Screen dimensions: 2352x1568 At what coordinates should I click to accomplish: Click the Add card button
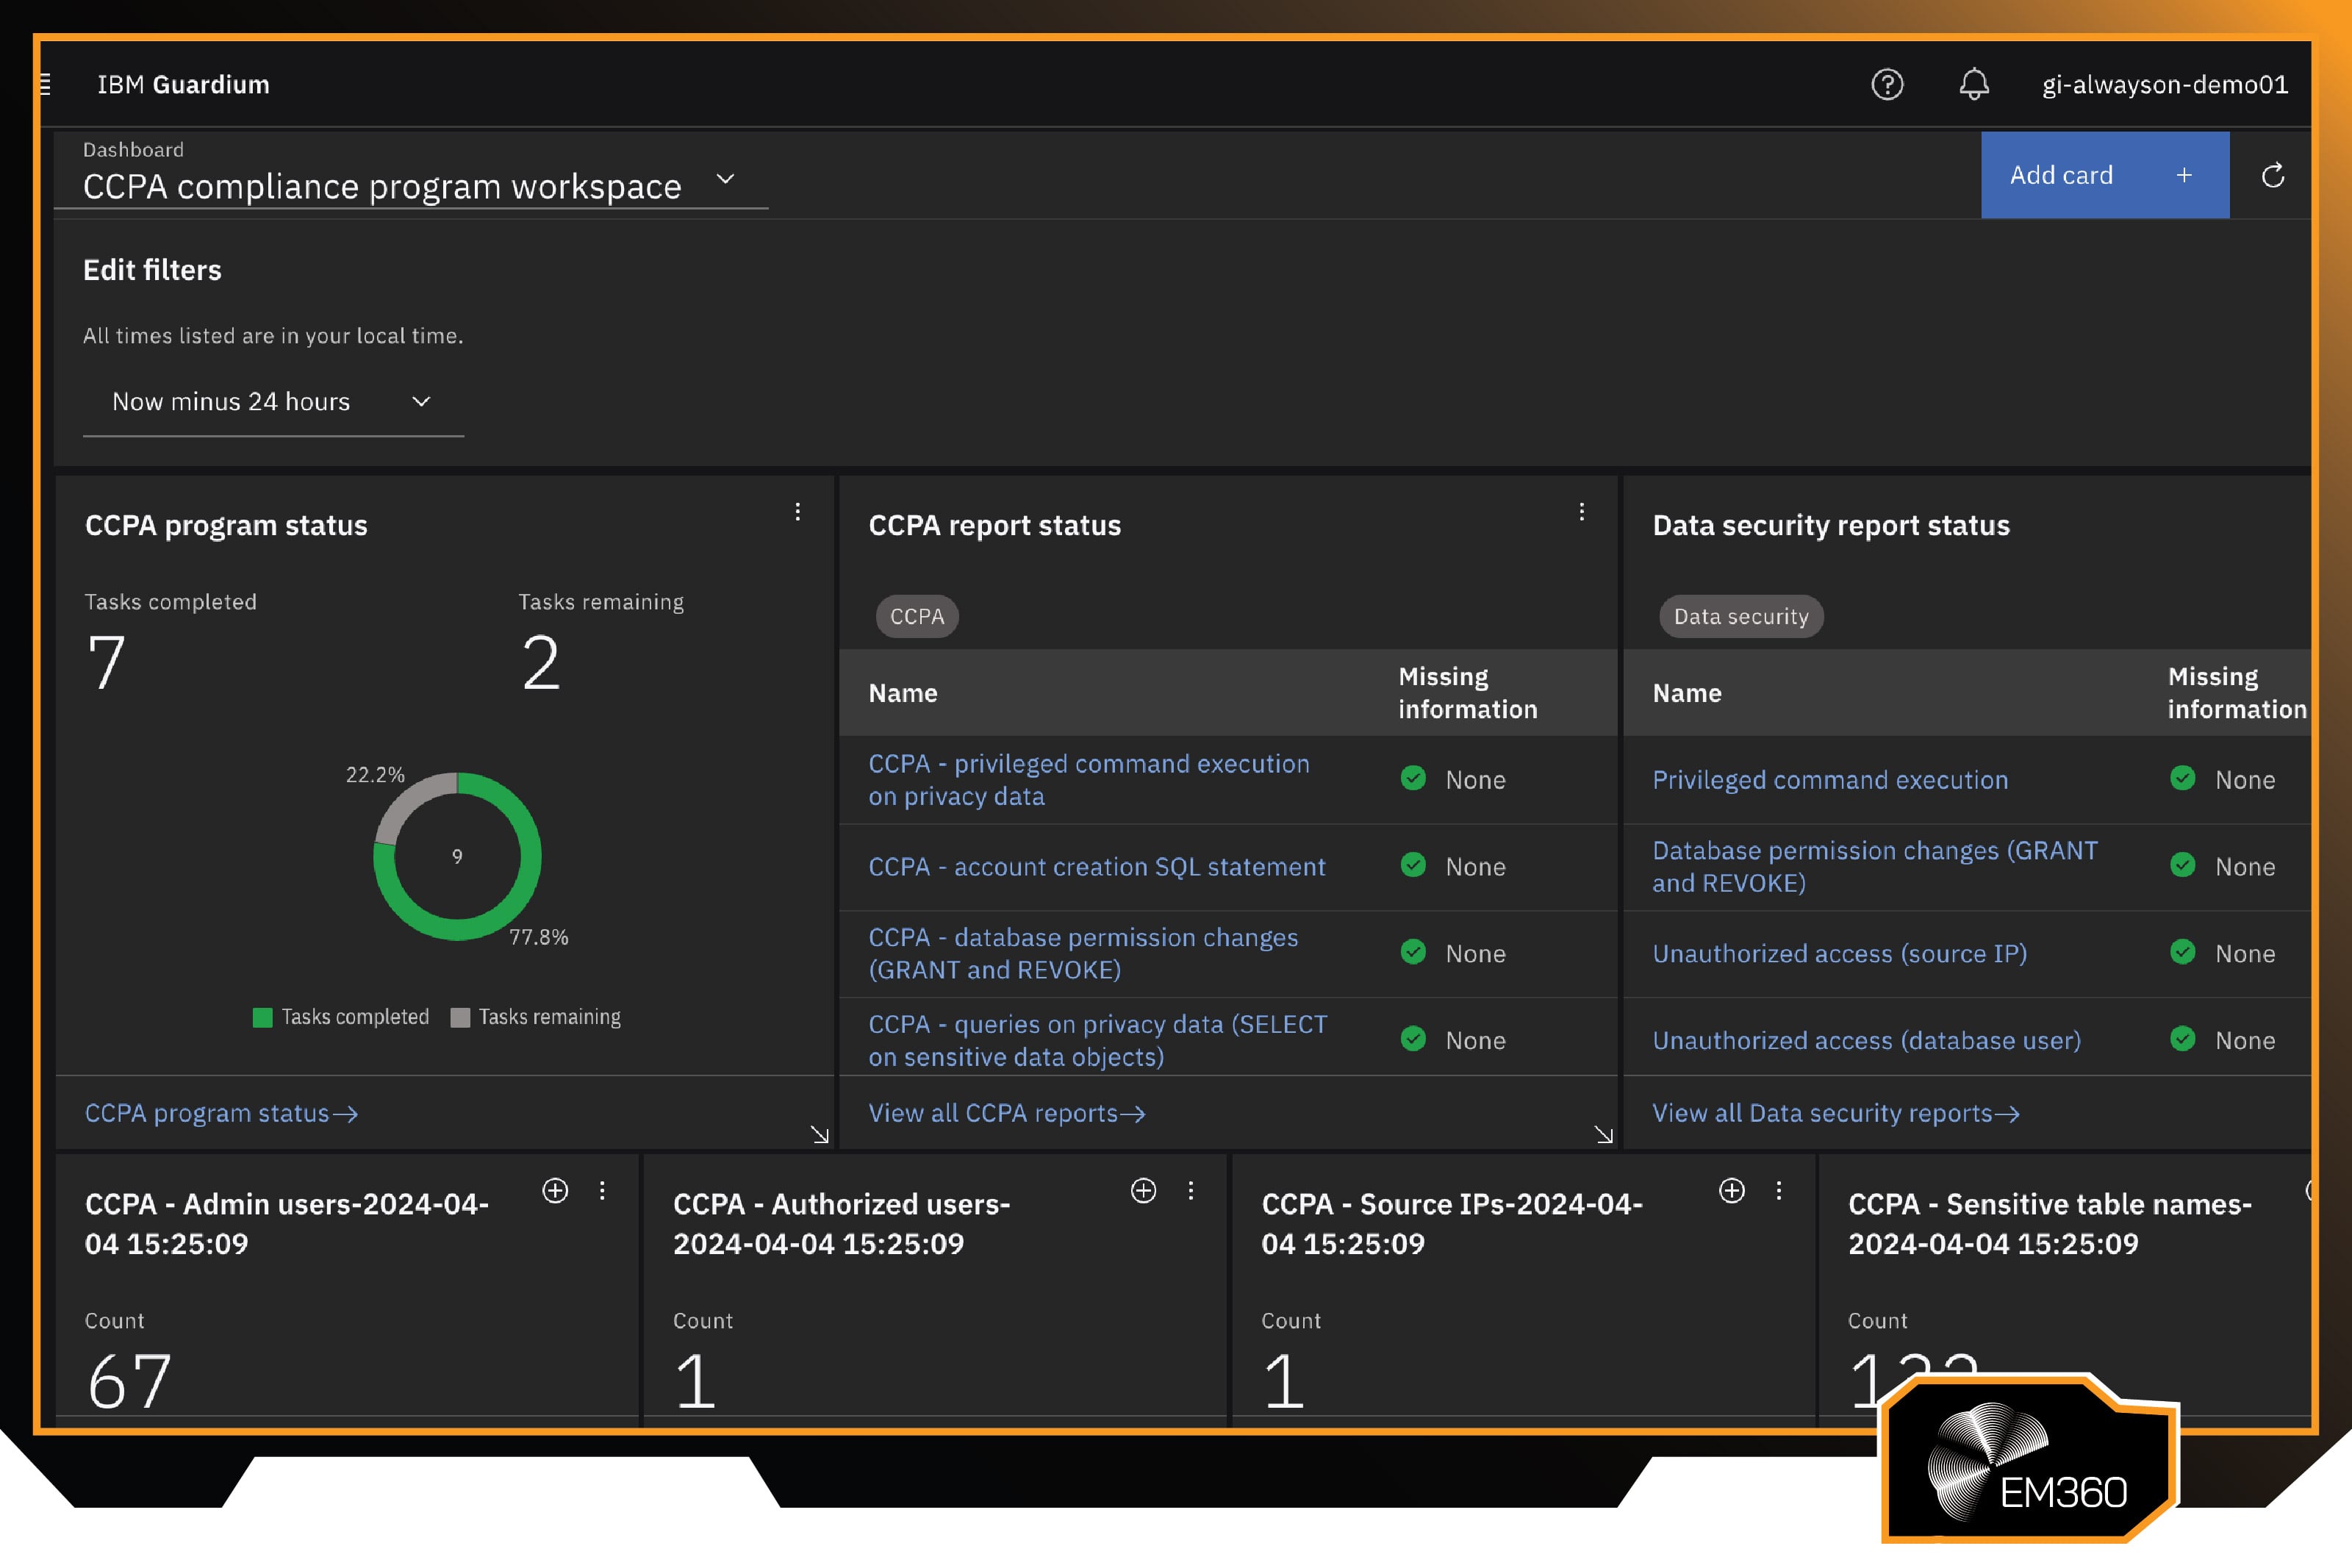[2102, 175]
